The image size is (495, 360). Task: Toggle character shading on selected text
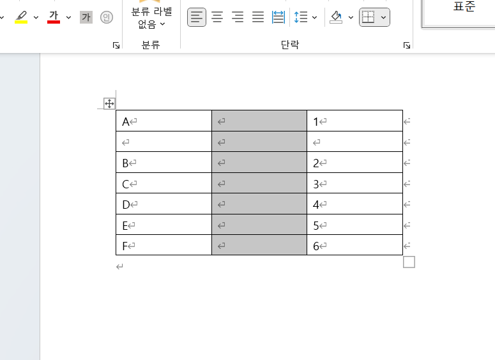pyautogui.click(x=86, y=17)
